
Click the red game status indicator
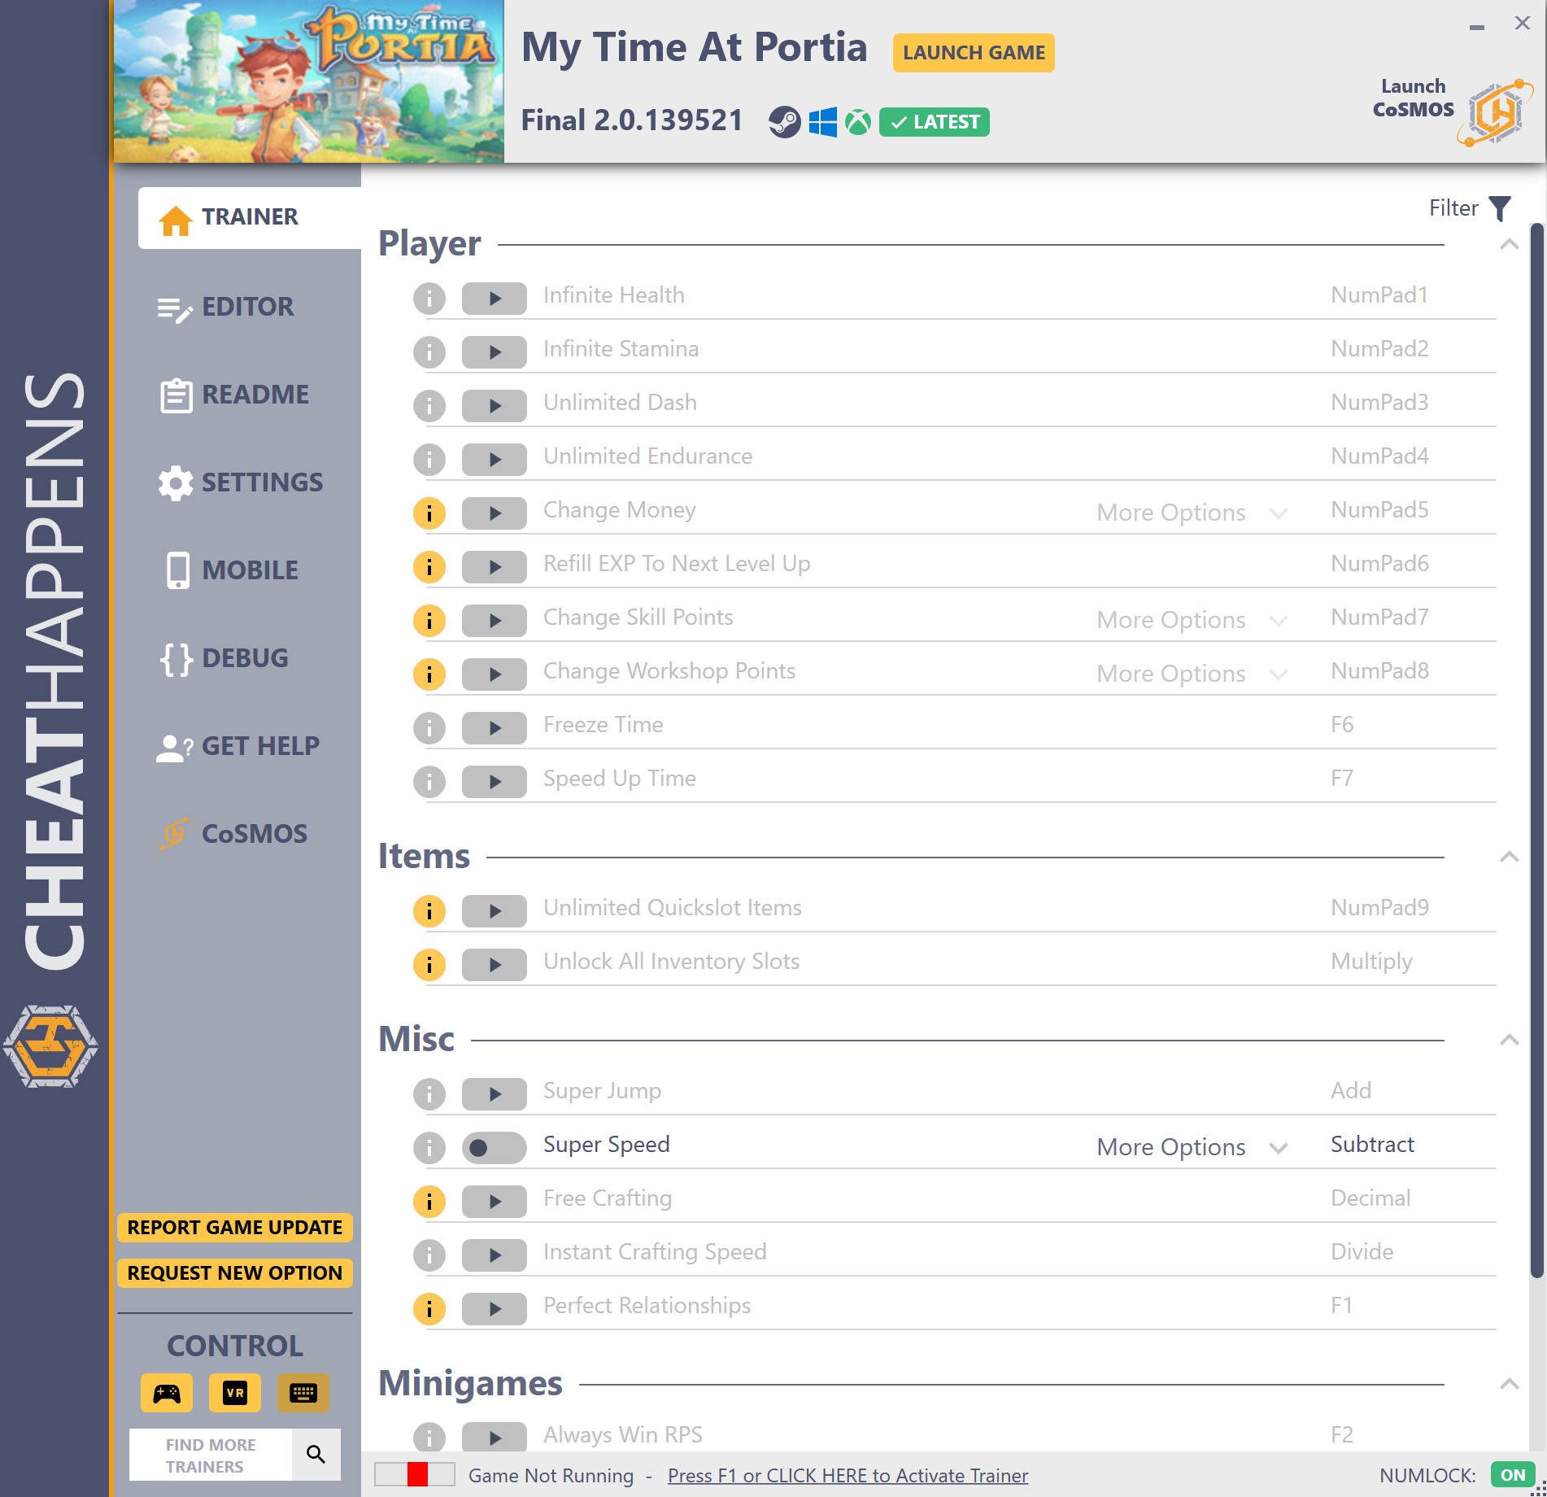pyautogui.click(x=417, y=1474)
